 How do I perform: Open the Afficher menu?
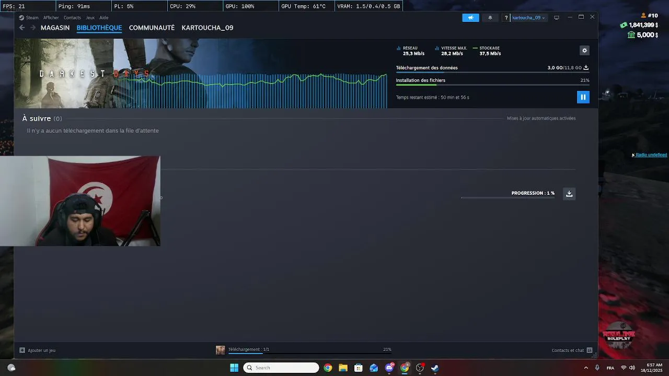[x=51, y=18]
